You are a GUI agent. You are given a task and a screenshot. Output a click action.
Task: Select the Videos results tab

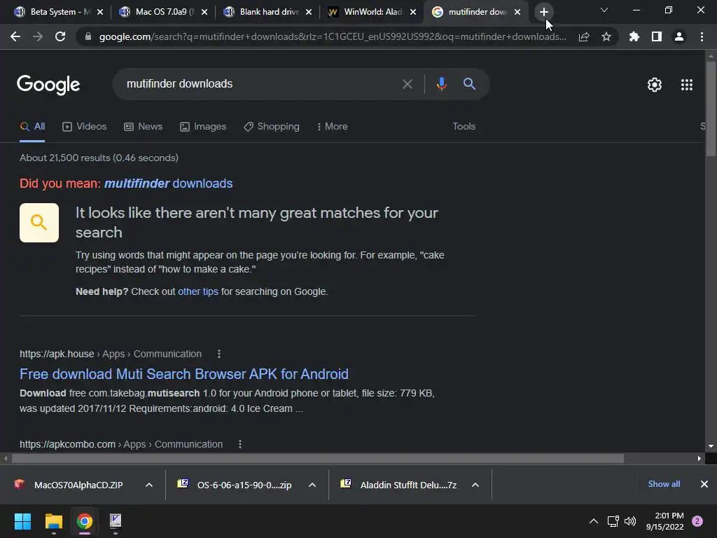pyautogui.click(x=84, y=126)
